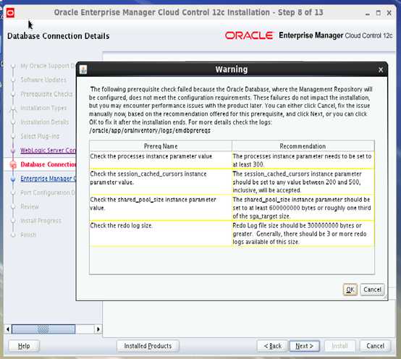Click the Recommendation column header
The width and height of the screenshot is (401, 359).
(303, 146)
